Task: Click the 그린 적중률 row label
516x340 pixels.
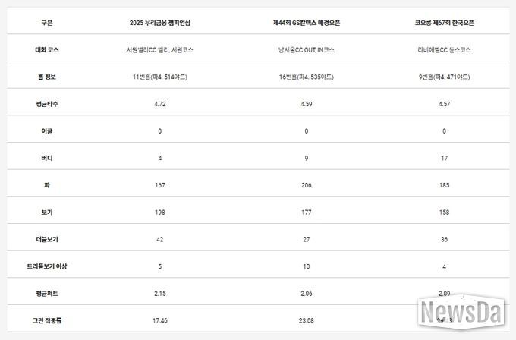Action: [x=48, y=321]
